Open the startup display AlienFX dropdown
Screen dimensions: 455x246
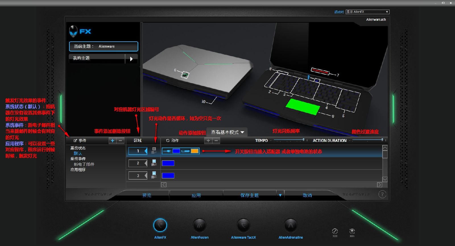point(367,12)
